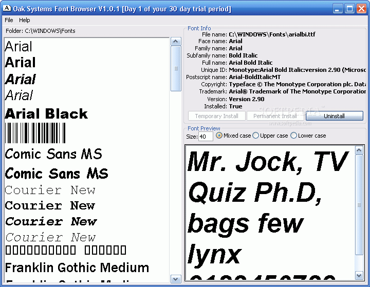The width and height of the screenshot is (370, 287).
Task: Click the Version 2.90 value
Action: tap(246, 99)
